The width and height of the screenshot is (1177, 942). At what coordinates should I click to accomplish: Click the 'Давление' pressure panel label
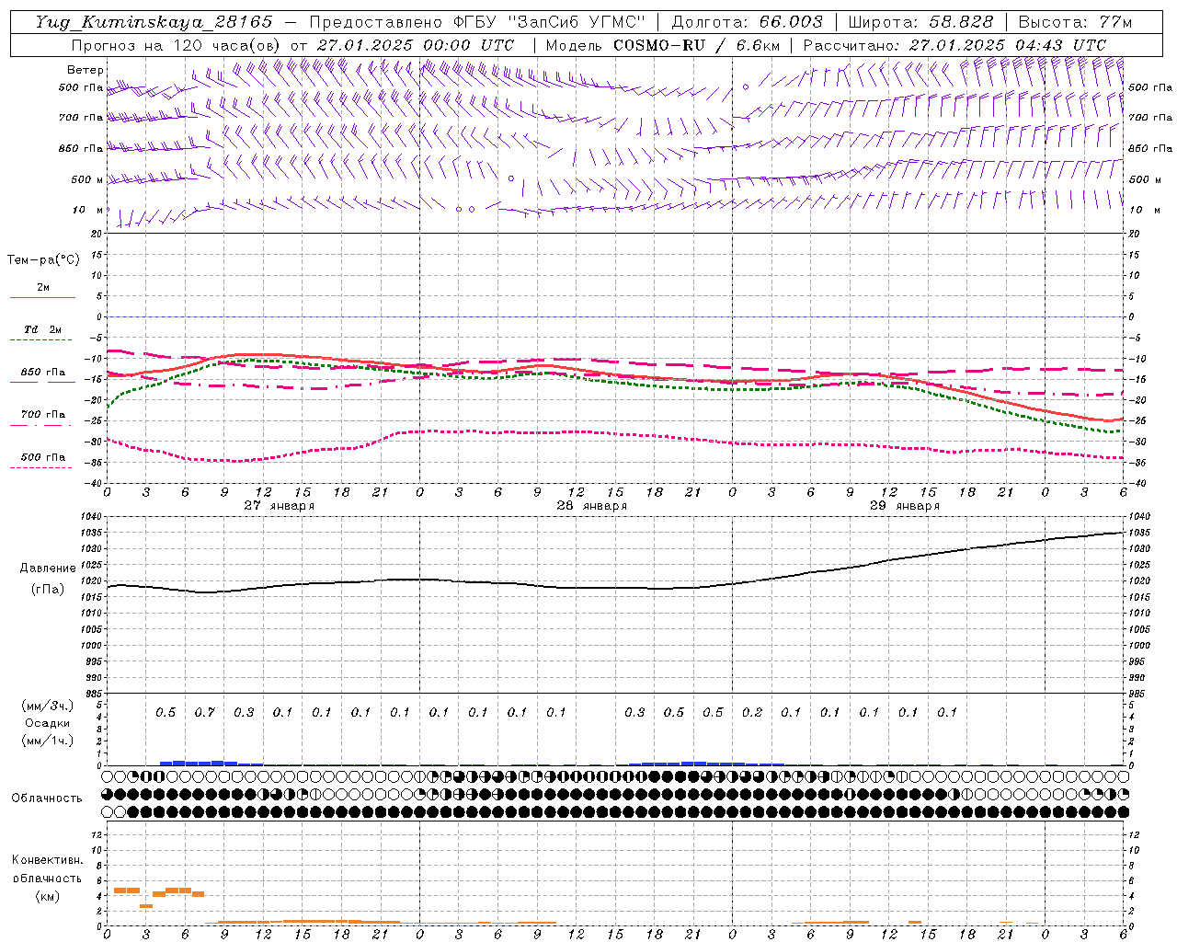[48, 569]
